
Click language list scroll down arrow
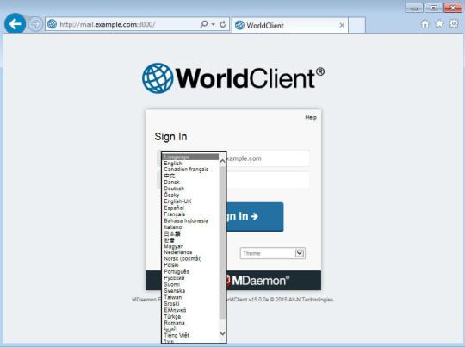pyautogui.click(x=222, y=334)
